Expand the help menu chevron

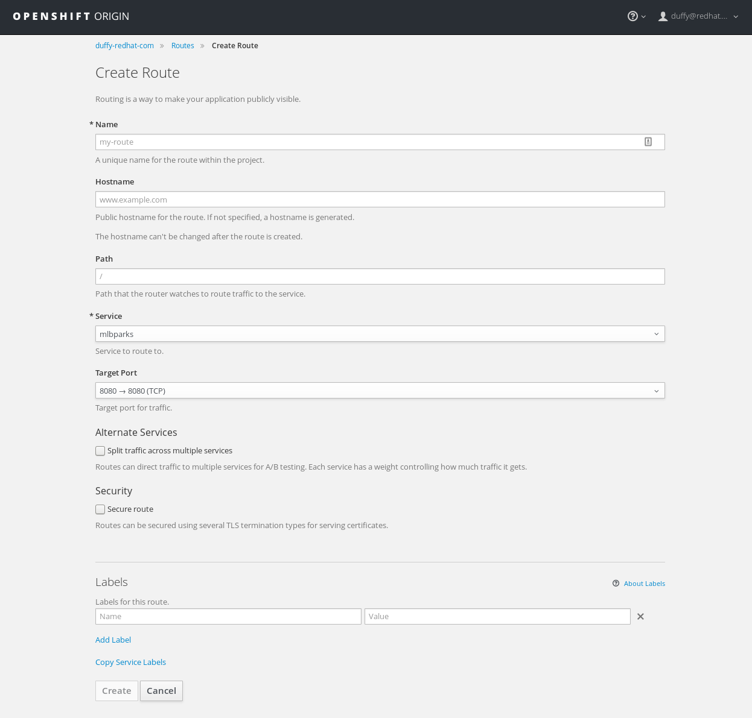click(x=642, y=17)
